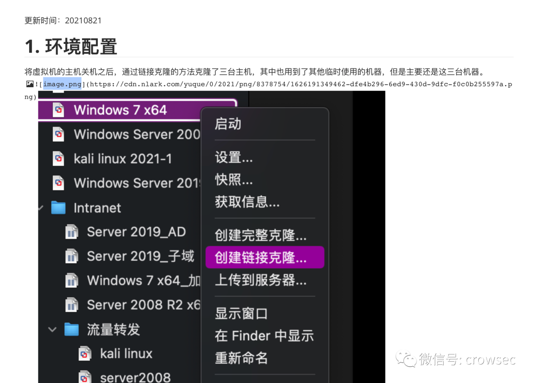The width and height of the screenshot is (533, 383).
Task: Click the Intranet folder icon
Action: 58,208
